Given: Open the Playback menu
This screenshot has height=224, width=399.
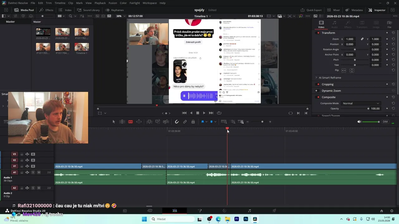Looking at the screenshot, I should pyautogui.click(x=100, y=3).
